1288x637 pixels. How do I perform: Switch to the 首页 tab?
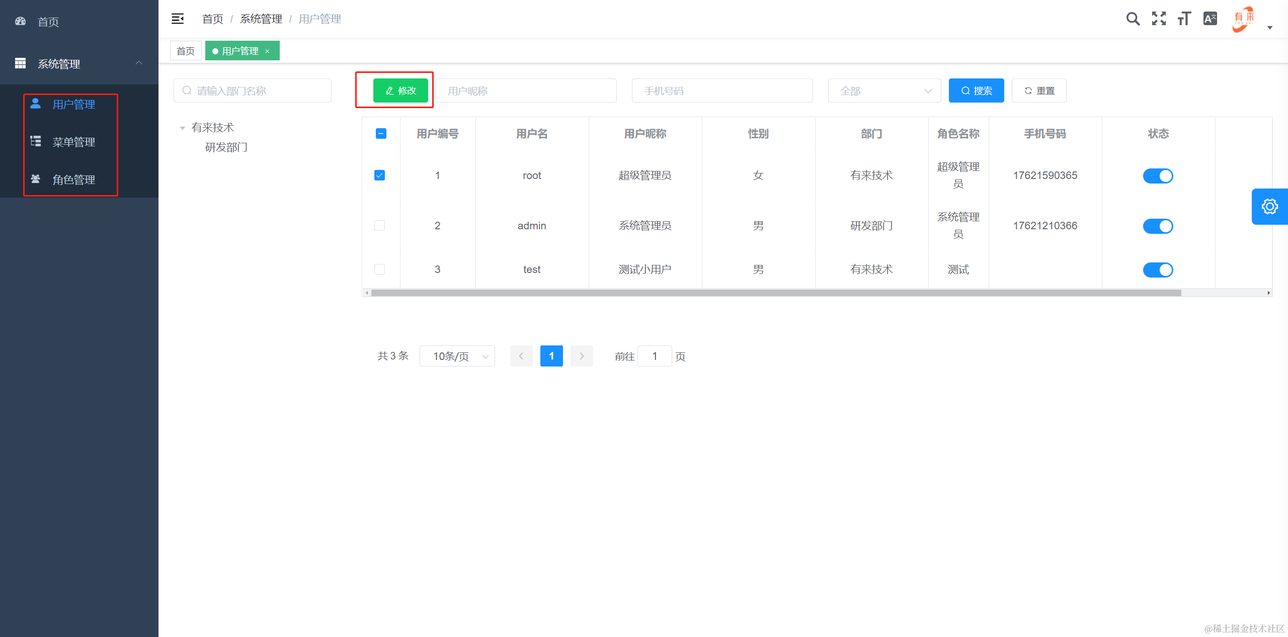[x=186, y=51]
